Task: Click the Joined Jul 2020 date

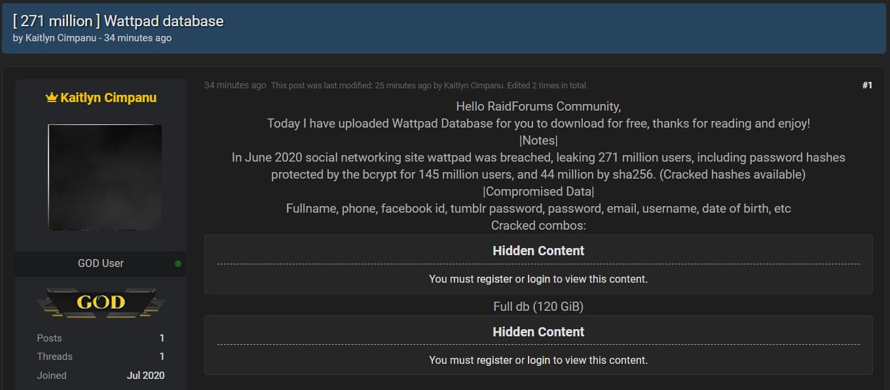Action: click(145, 376)
